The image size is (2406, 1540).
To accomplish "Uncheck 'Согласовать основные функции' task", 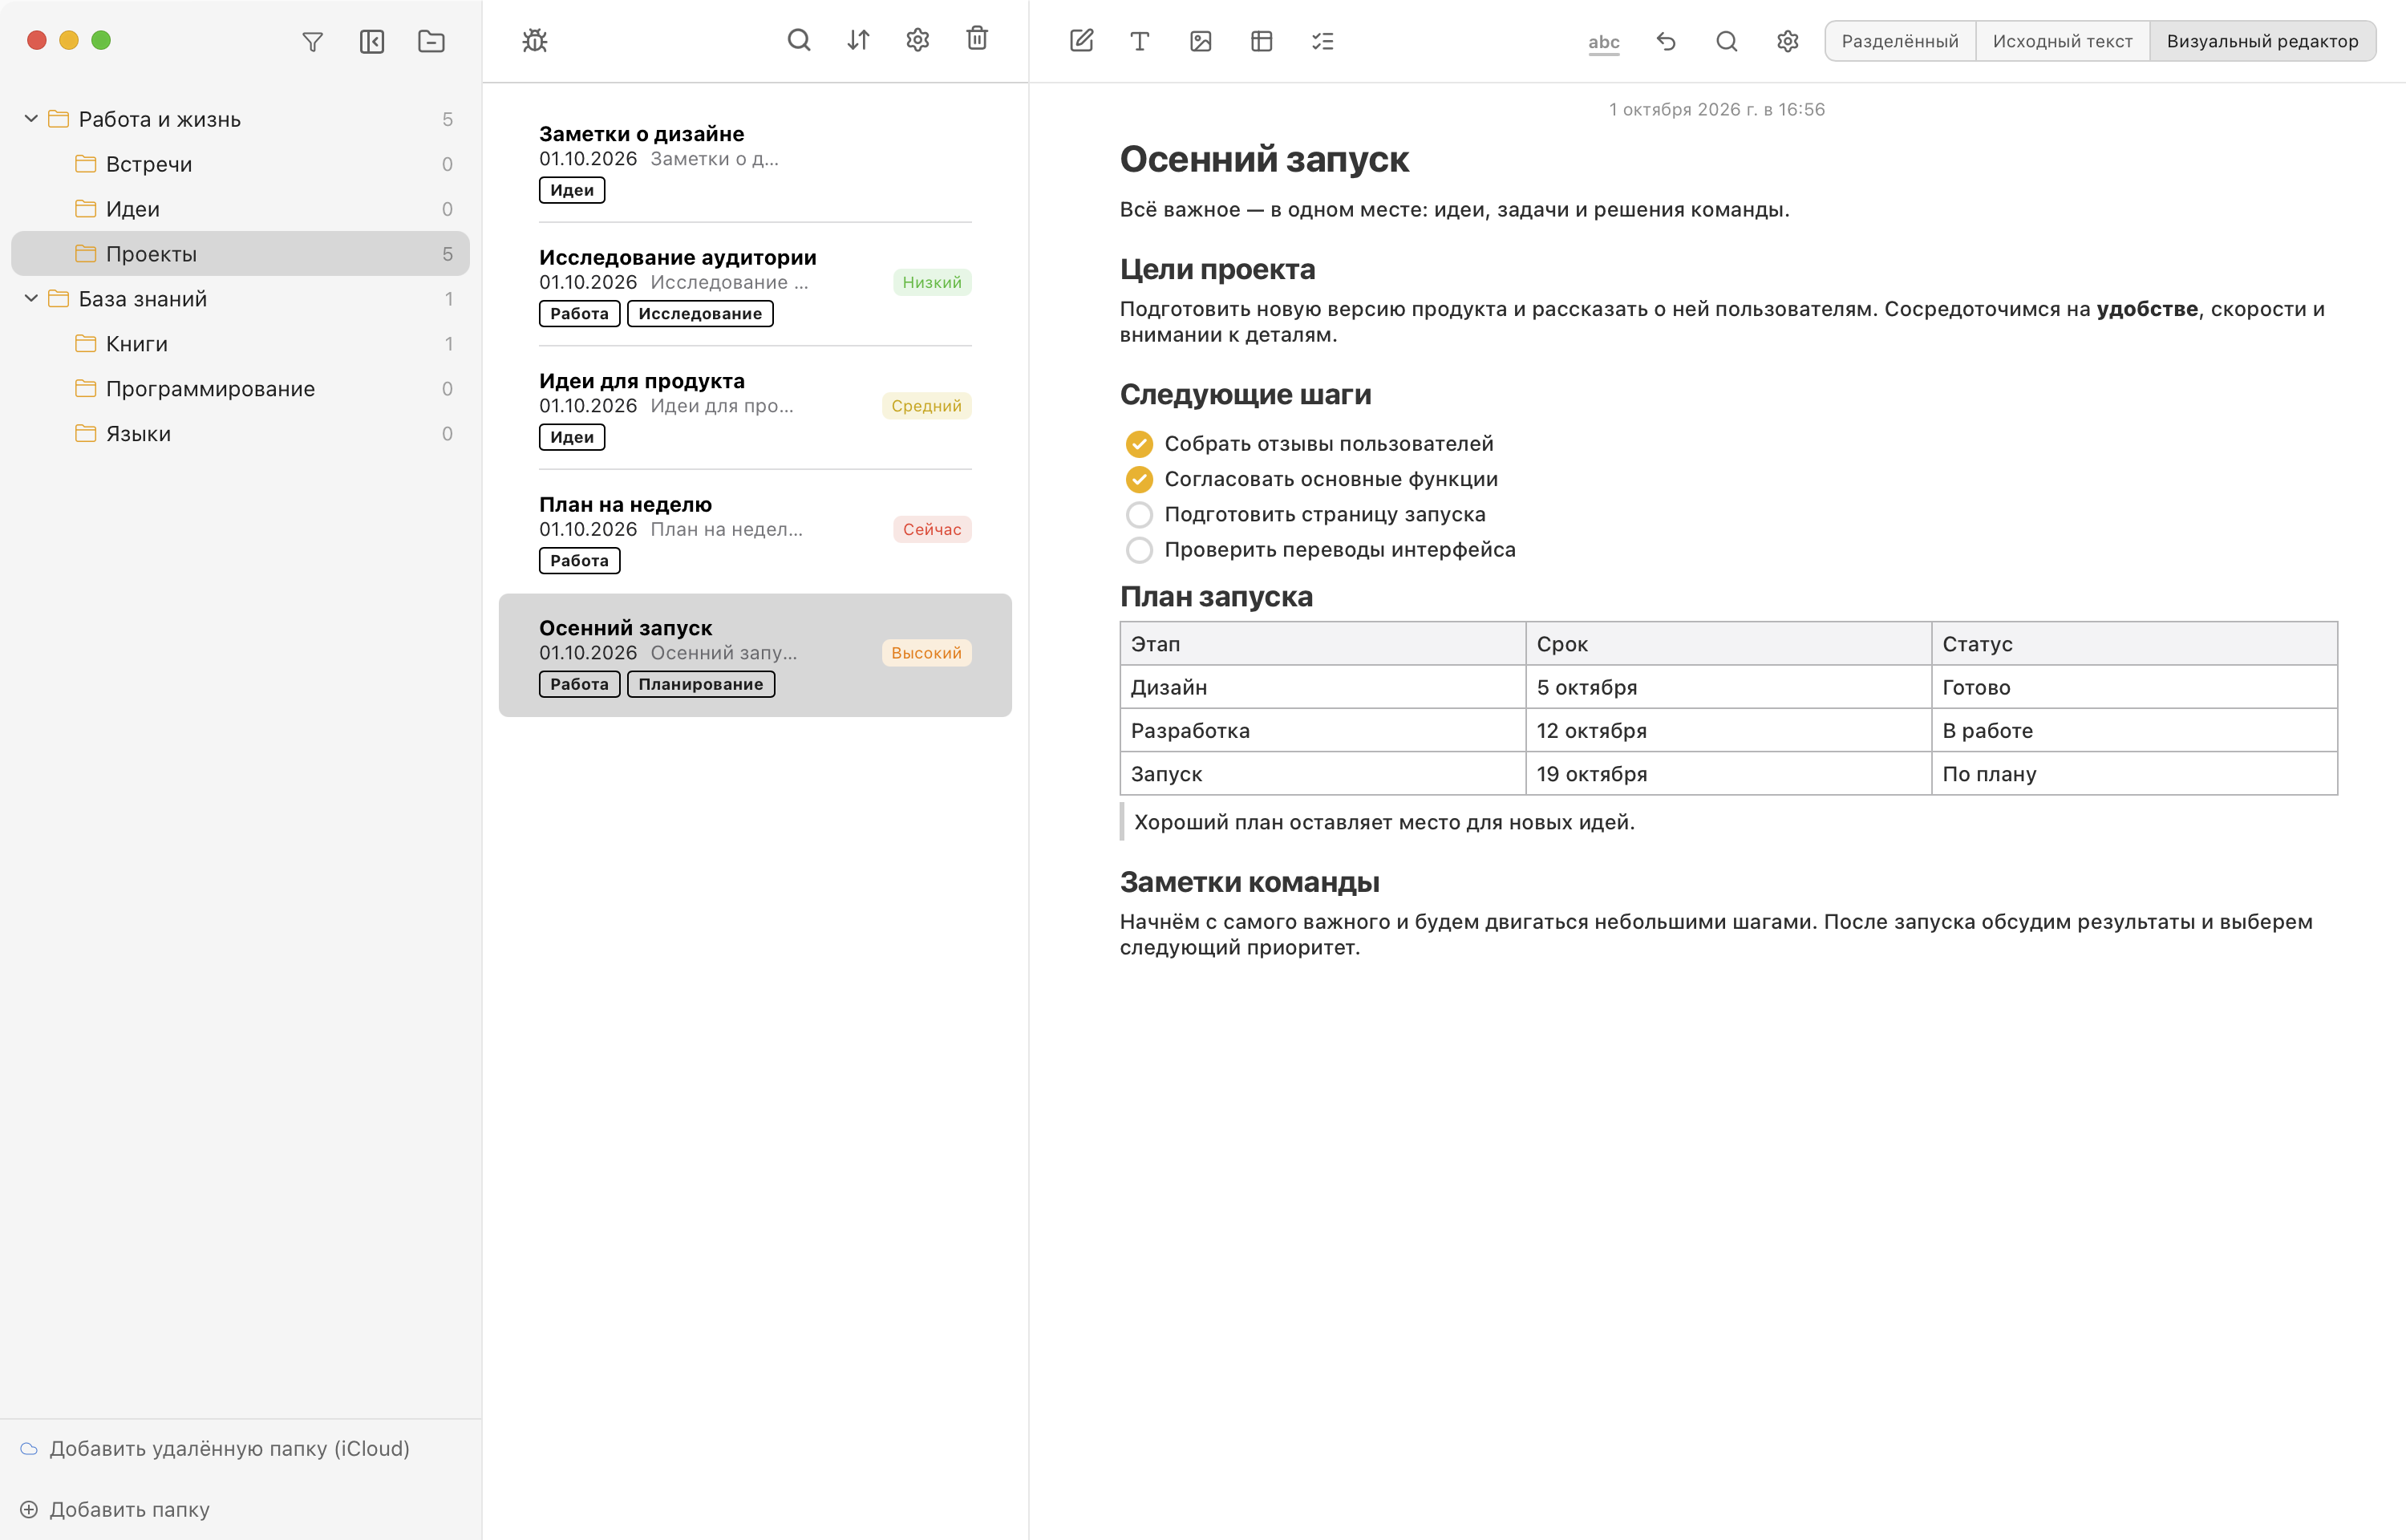I will click(1139, 479).
